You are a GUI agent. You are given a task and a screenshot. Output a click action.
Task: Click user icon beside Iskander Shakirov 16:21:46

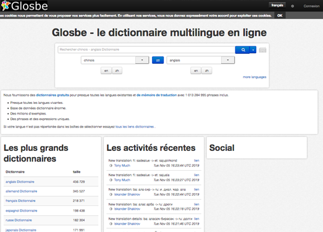(x=111, y=224)
